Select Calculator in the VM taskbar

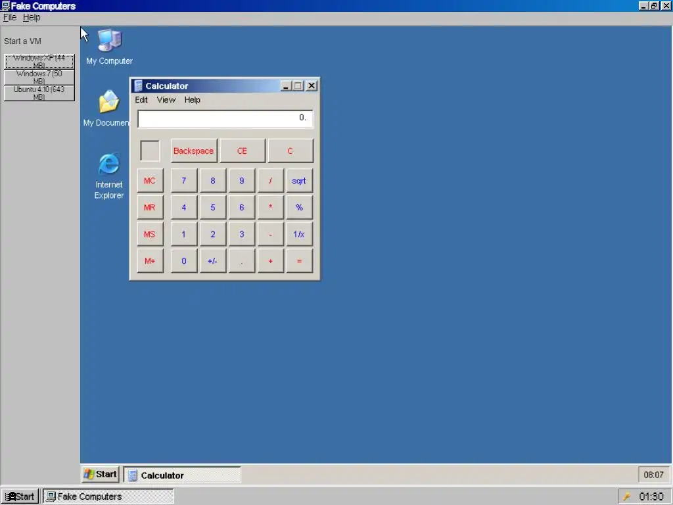182,475
